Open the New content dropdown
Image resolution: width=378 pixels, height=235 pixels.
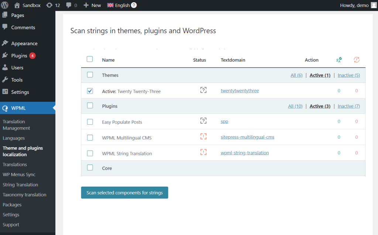[x=92, y=5]
